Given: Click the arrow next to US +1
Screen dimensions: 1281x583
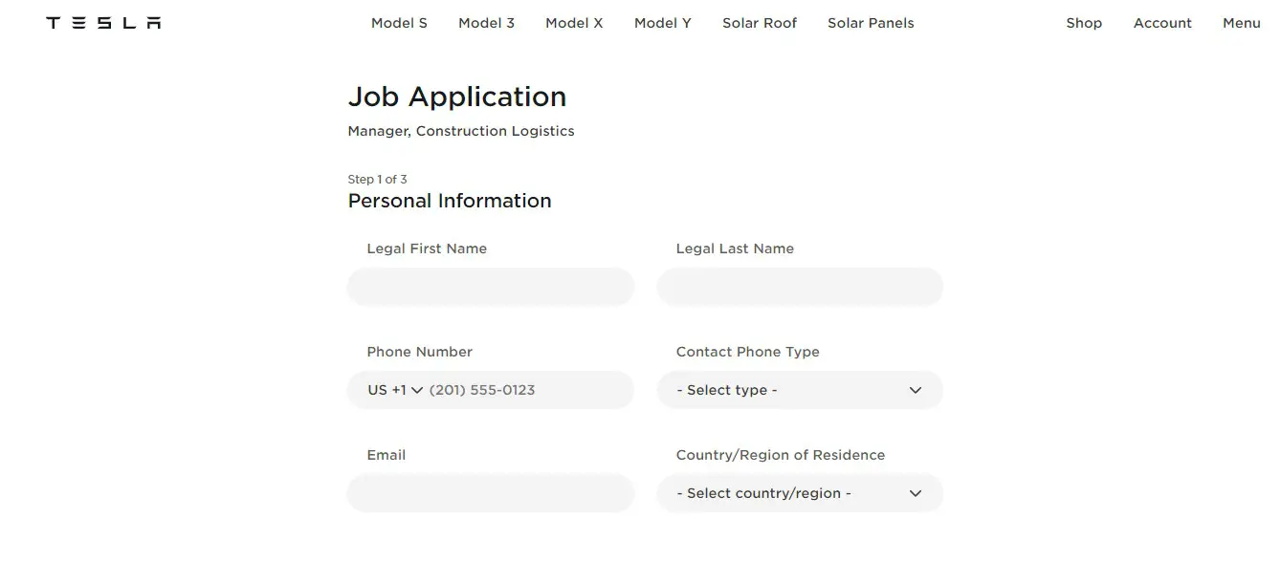Looking at the screenshot, I should click(417, 390).
